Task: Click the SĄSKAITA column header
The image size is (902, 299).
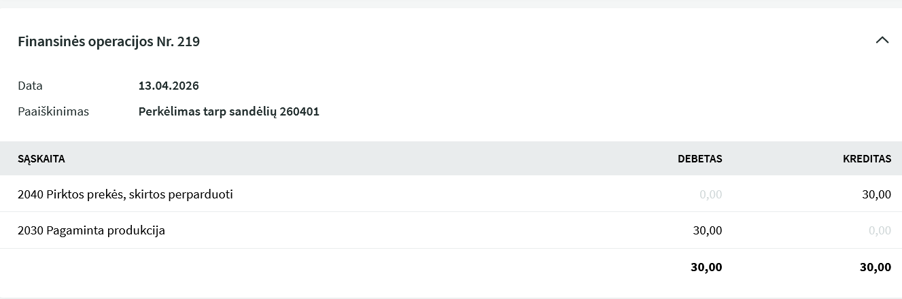Action: click(41, 158)
